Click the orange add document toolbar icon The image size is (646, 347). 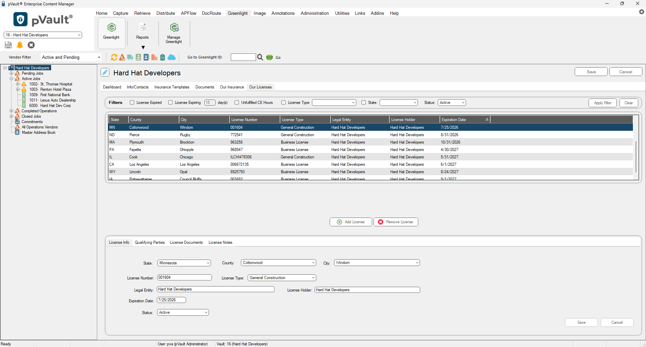[154, 57]
